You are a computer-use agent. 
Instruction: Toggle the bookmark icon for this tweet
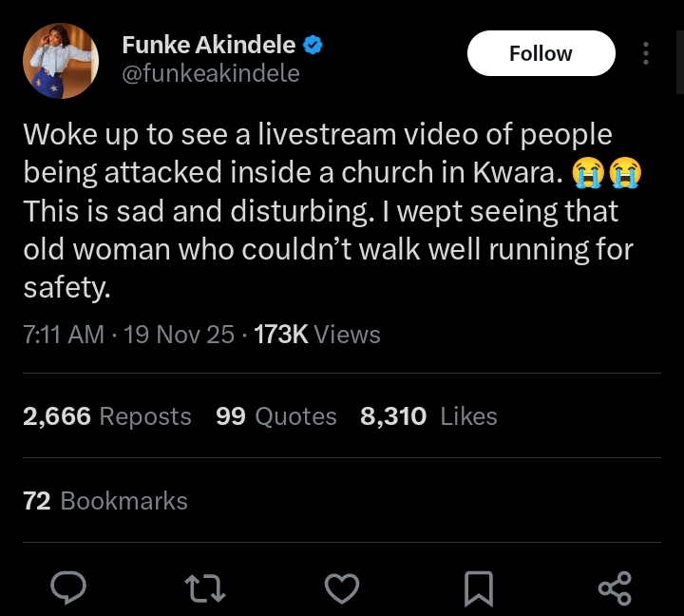coord(478,589)
